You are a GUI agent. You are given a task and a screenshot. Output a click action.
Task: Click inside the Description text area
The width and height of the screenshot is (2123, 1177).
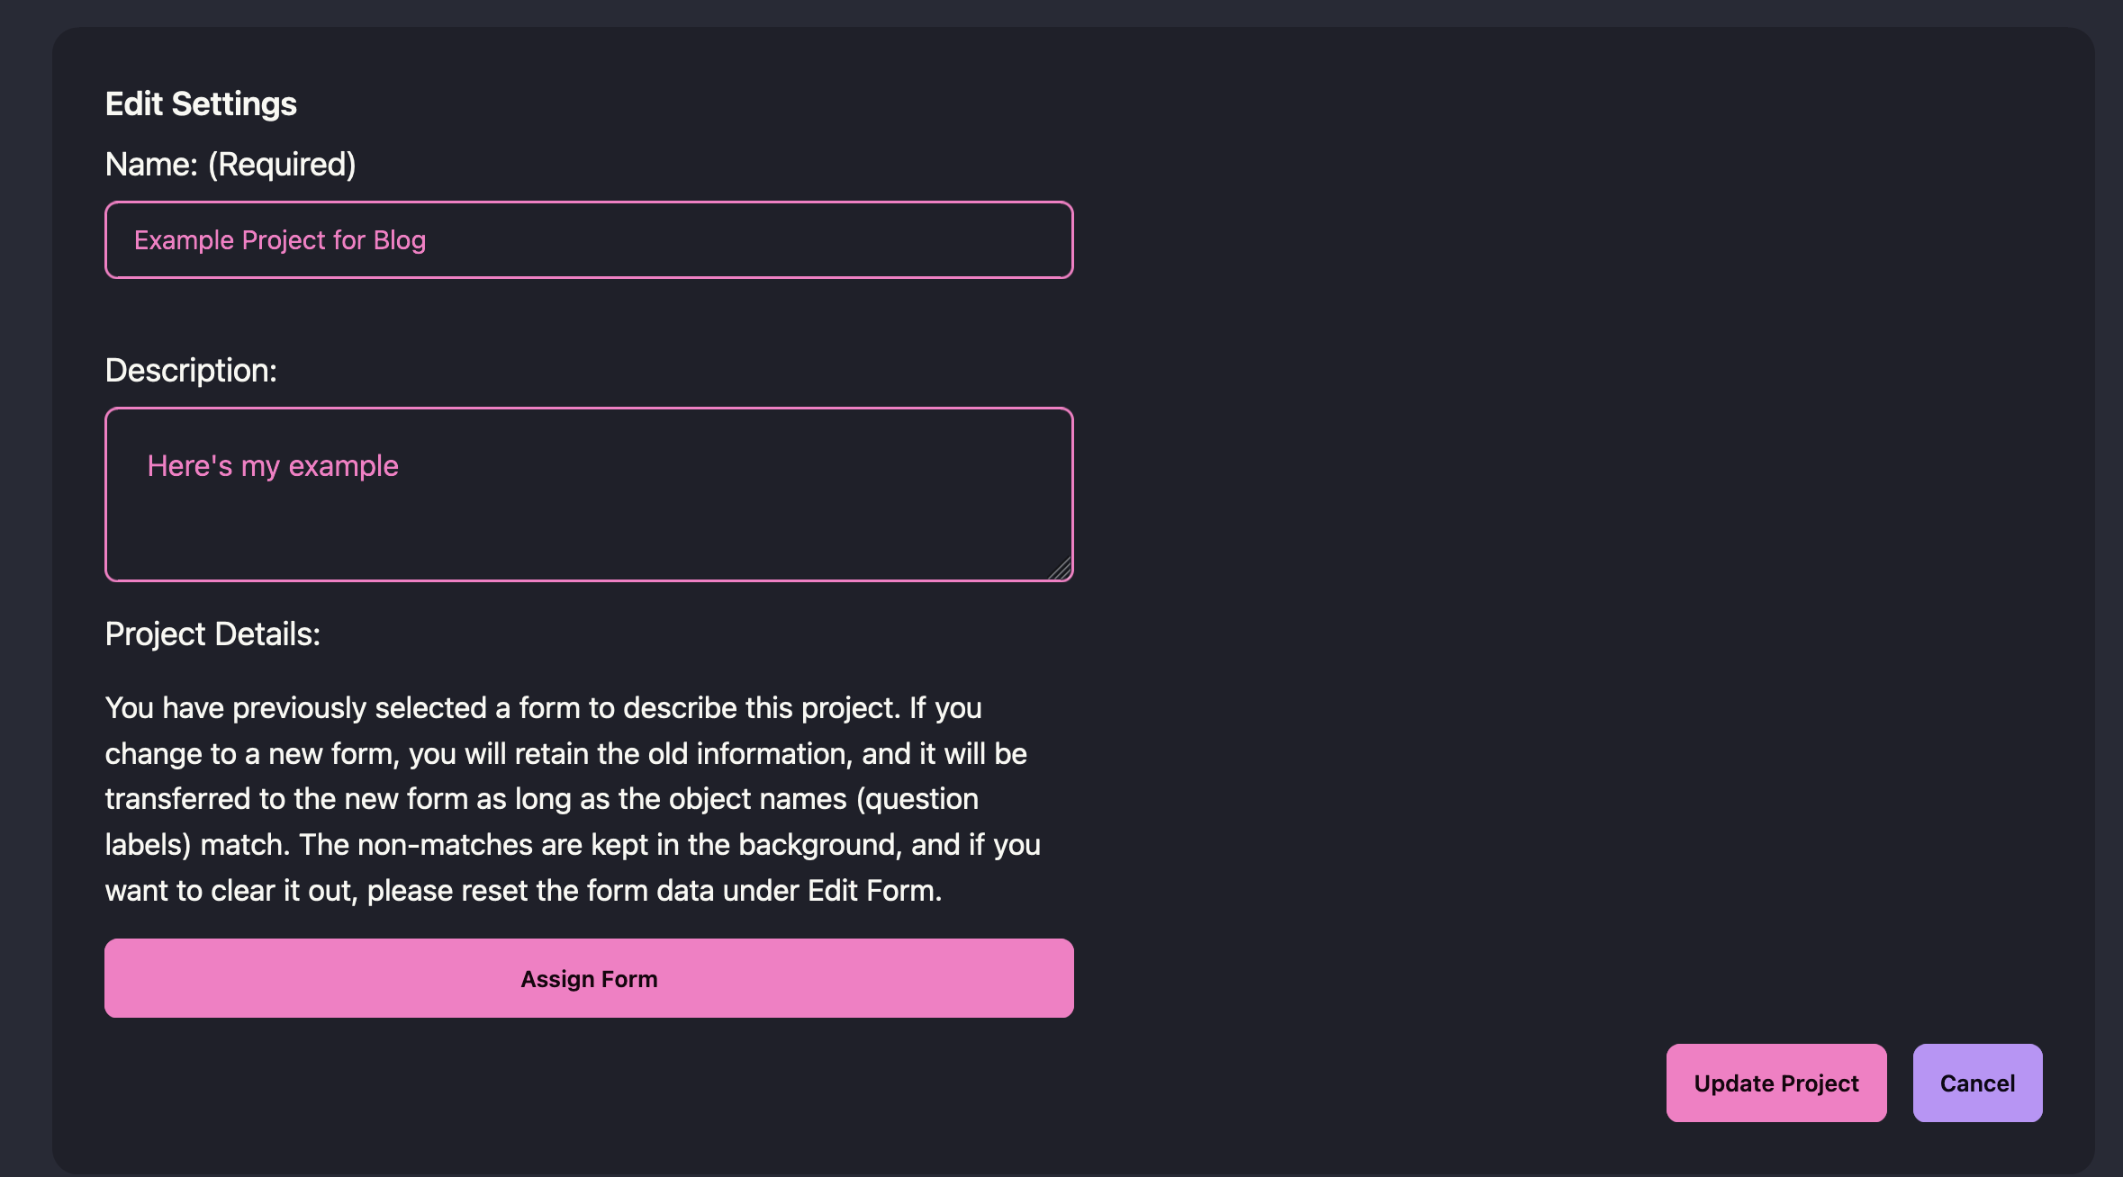tap(589, 522)
